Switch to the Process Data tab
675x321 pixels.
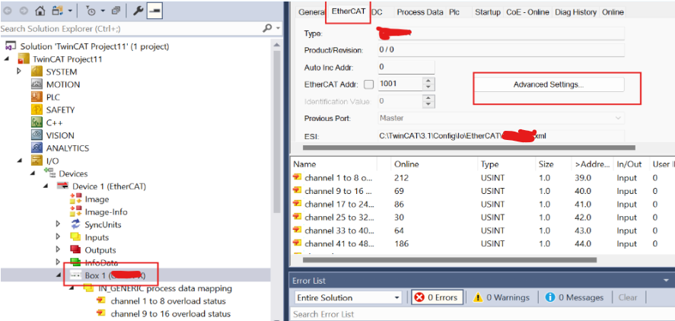(x=419, y=12)
